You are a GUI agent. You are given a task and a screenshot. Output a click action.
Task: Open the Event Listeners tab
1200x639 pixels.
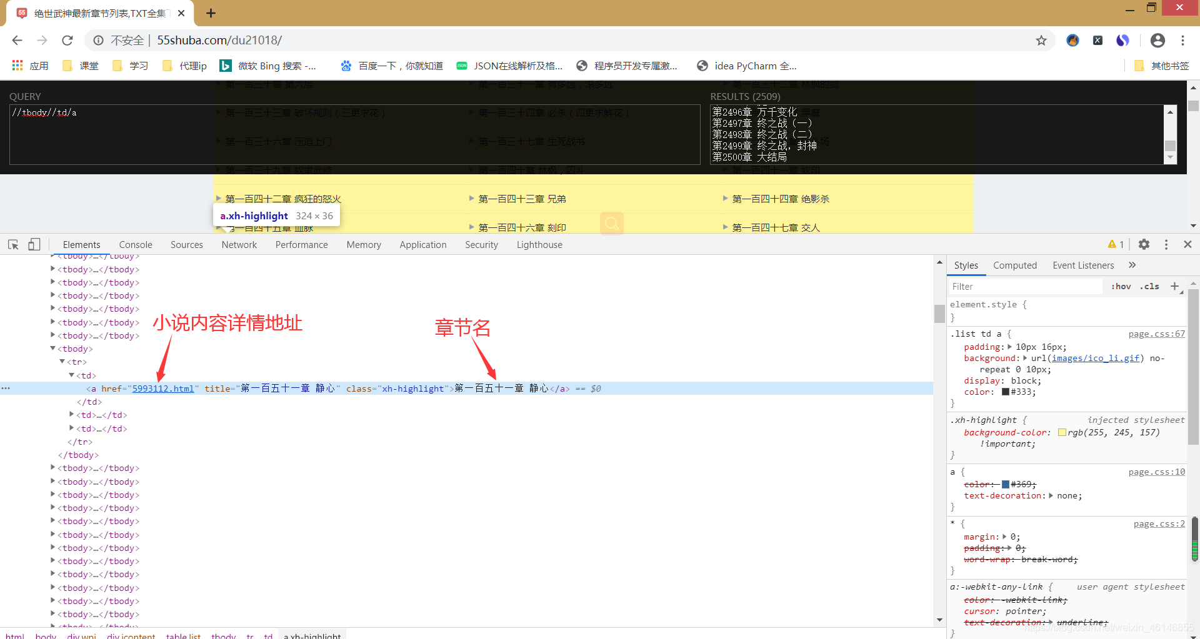click(x=1083, y=265)
